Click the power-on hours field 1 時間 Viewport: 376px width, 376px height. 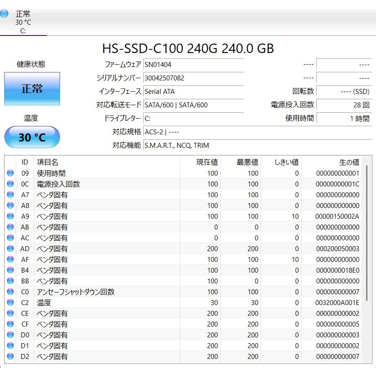[344, 119]
